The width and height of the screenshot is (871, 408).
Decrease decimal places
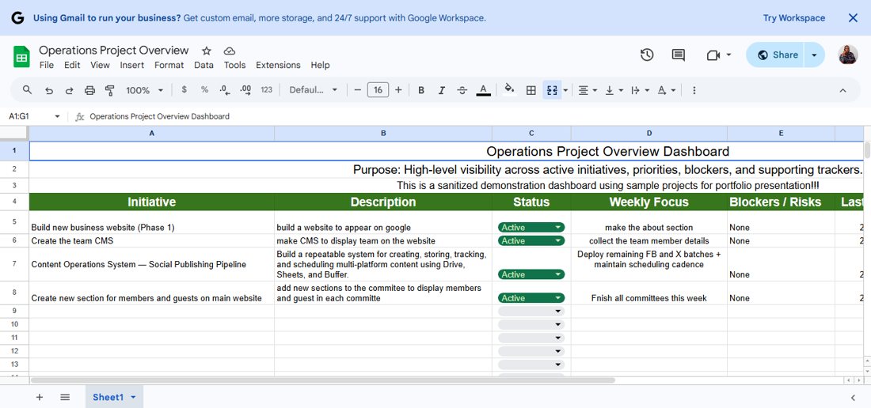pos(224,90)
